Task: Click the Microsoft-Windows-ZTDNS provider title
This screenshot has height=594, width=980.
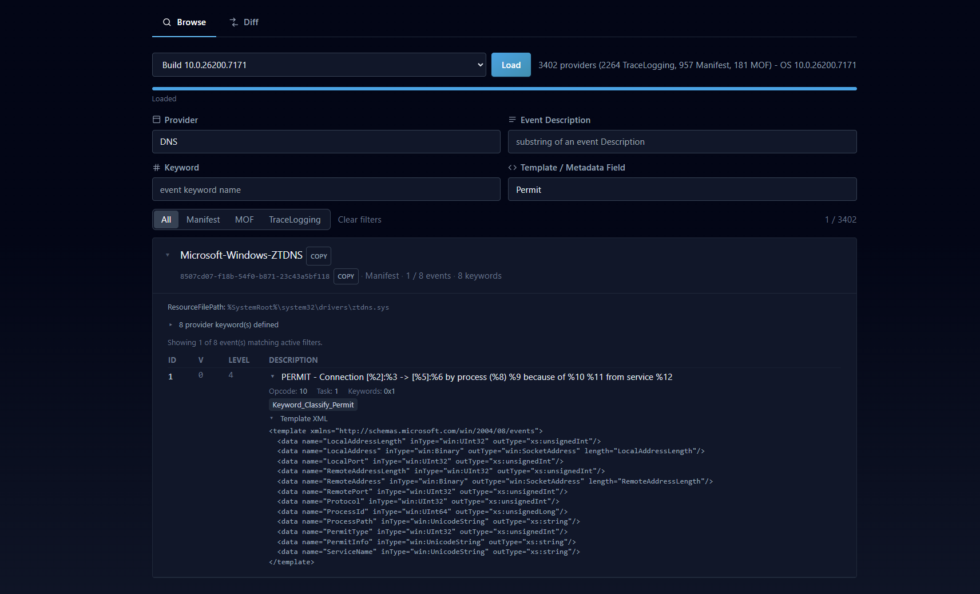Action: tap(241, 255)
